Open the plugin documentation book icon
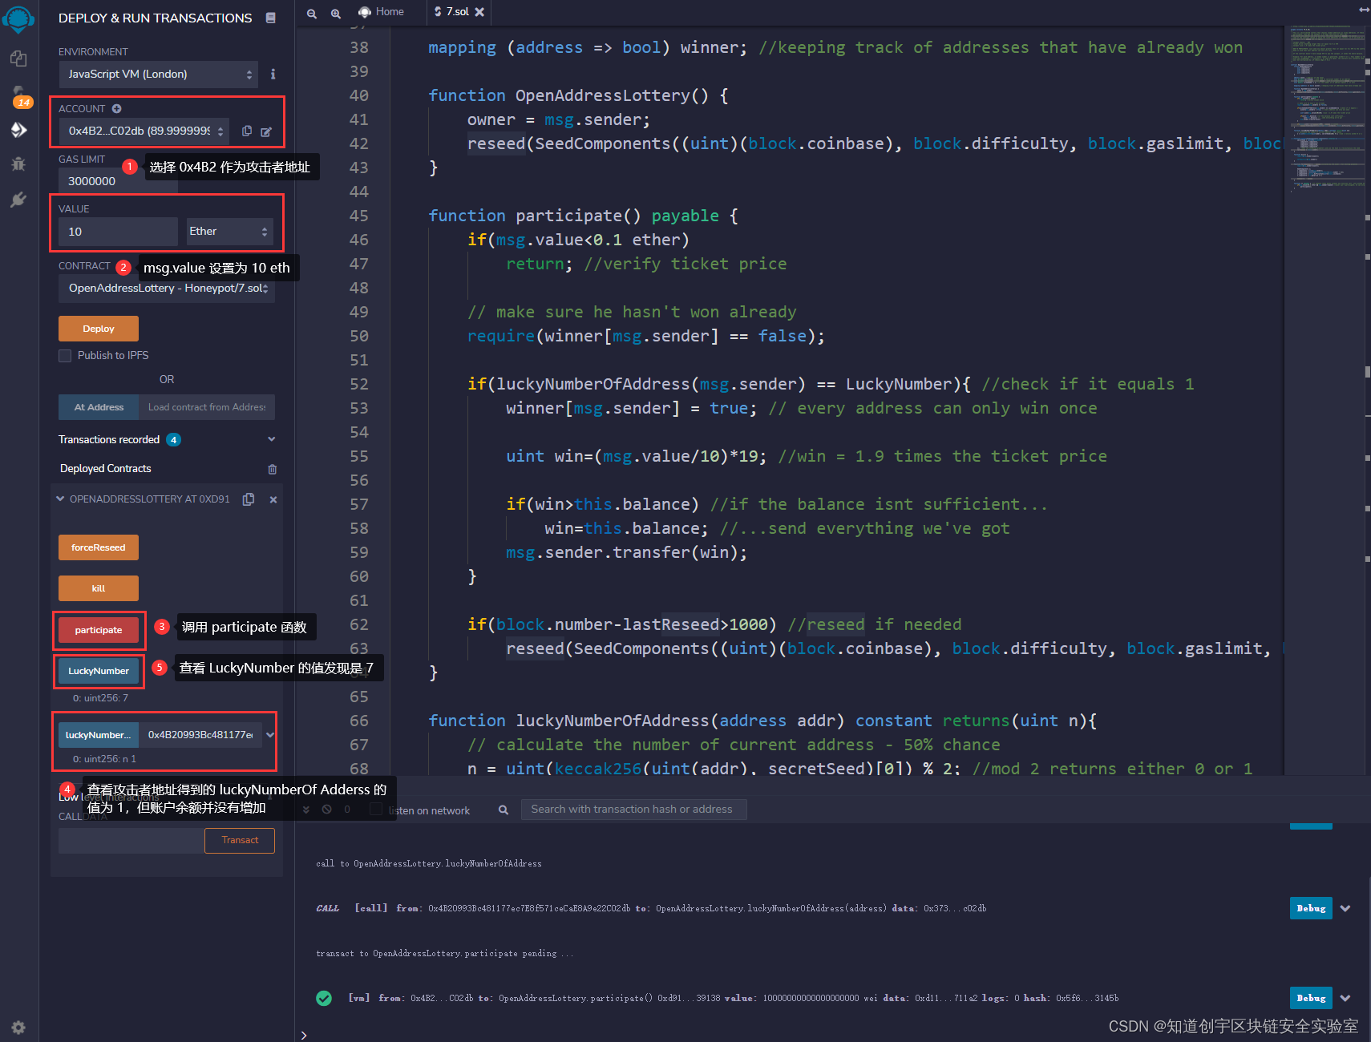This screenshot has height=1042, width=1371. (271, 18)
